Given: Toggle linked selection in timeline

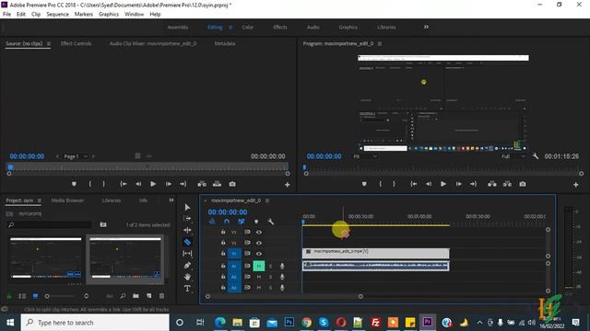Looking at the screenshot, I should point(242,222).
